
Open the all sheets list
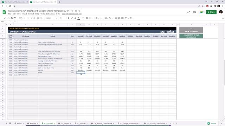pos(10,123)
